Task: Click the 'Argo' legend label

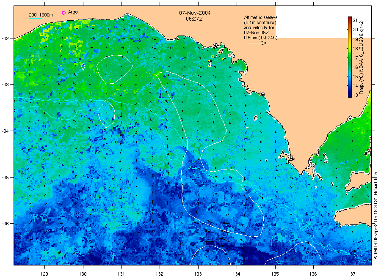Action: (x=73, y=12)
